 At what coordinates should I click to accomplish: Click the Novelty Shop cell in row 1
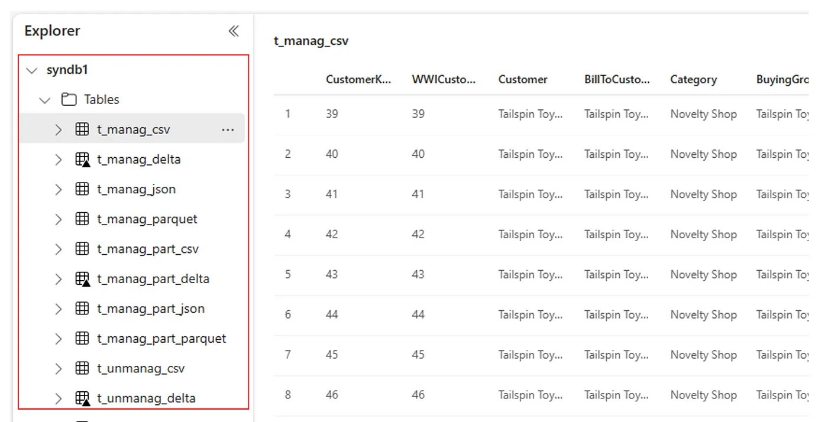pyautogui.click(x=703, y=114)
